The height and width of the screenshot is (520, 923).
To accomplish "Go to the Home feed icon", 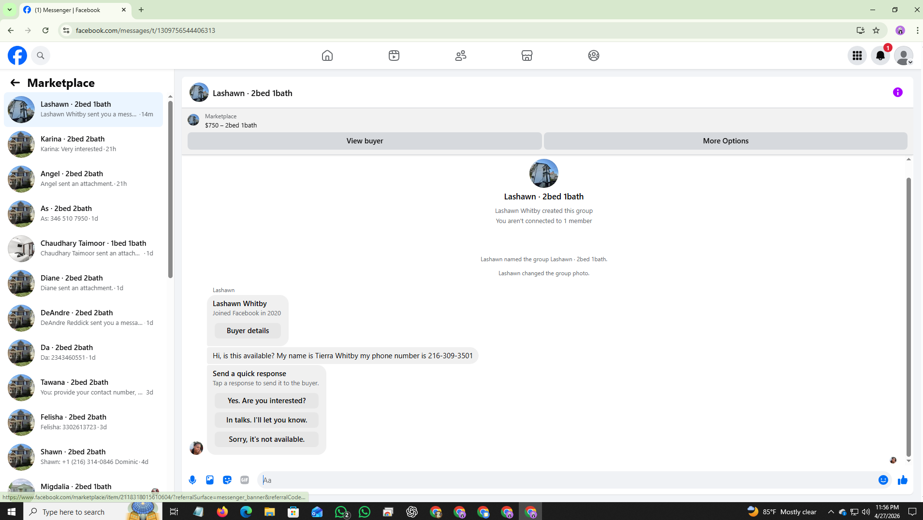I will [x=327, y=56].
